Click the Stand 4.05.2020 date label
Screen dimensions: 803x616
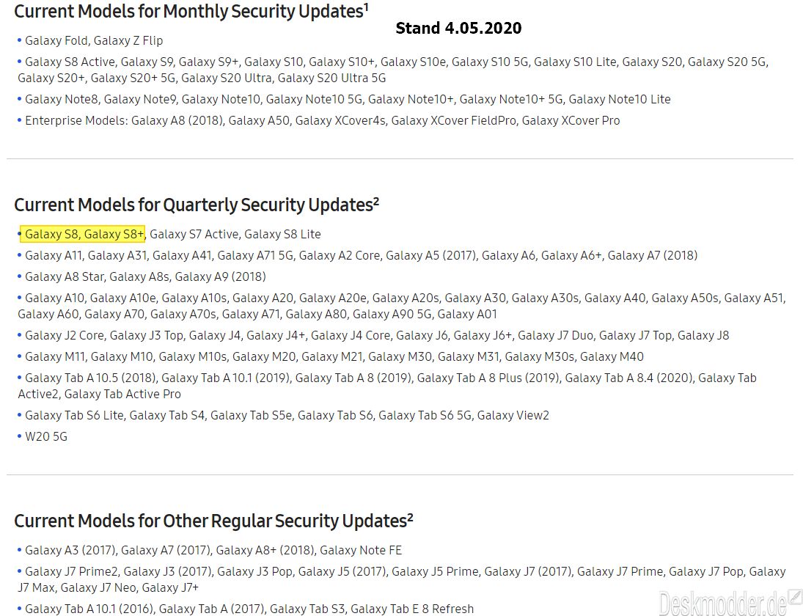(x=458, y=28)
